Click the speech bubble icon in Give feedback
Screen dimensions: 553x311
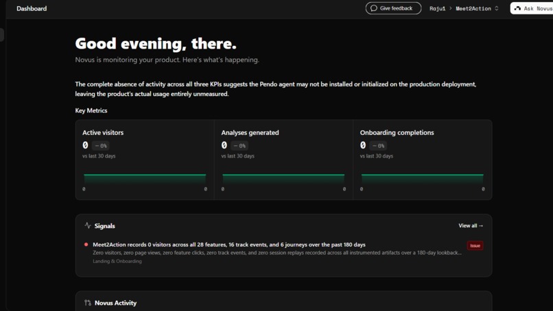374,8
